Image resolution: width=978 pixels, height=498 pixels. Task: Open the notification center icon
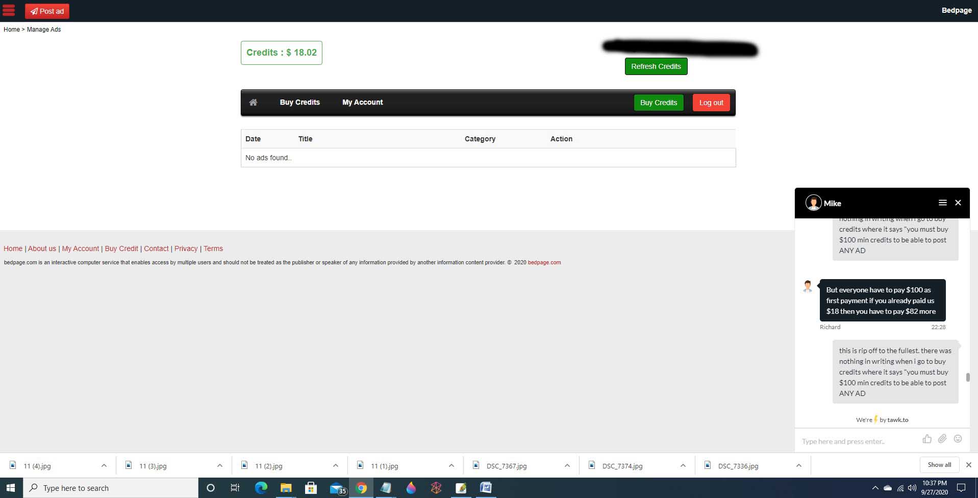[961, 488]
